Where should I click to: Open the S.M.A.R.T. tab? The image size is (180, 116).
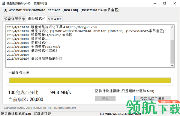[x=55, y=19]
